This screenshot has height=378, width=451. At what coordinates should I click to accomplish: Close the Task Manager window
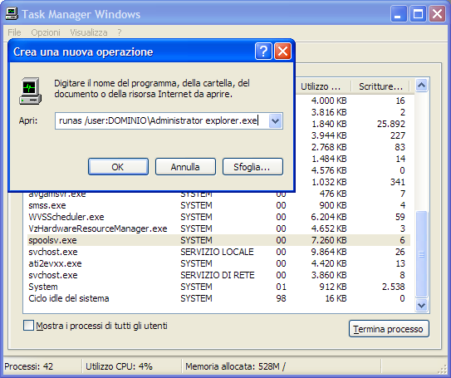[x=437, y=14]
